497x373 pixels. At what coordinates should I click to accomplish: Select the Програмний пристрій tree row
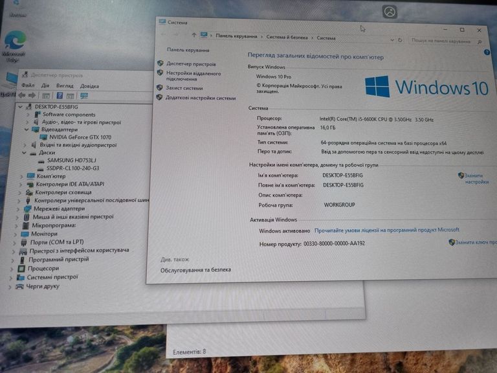(59, 260)
